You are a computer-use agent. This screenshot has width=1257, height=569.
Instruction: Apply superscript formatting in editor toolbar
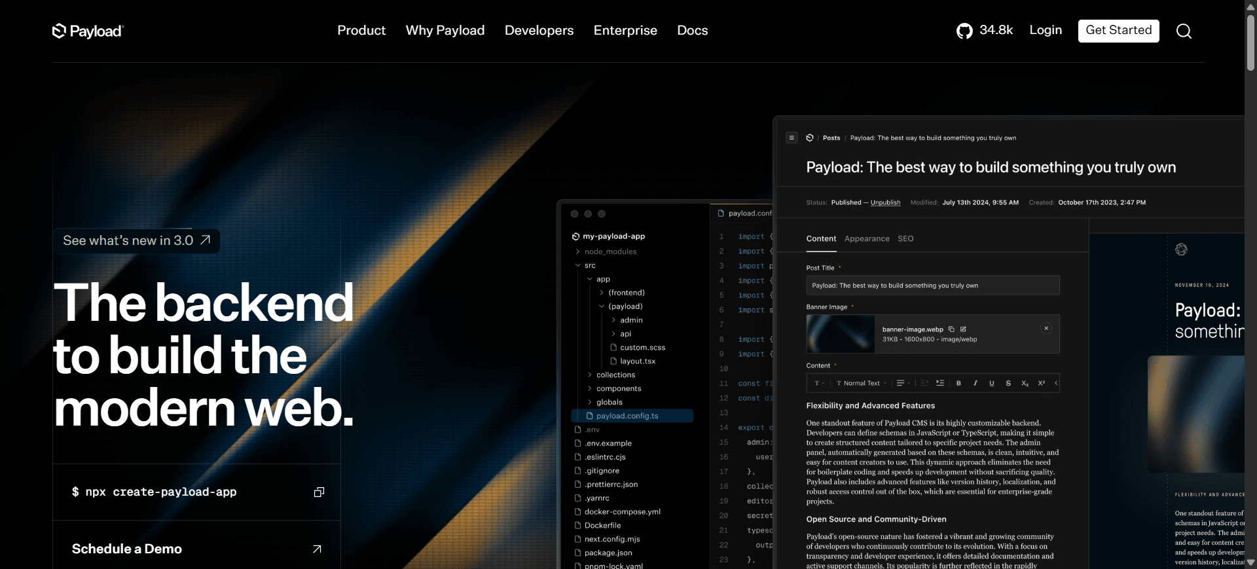click(1041, 383)
